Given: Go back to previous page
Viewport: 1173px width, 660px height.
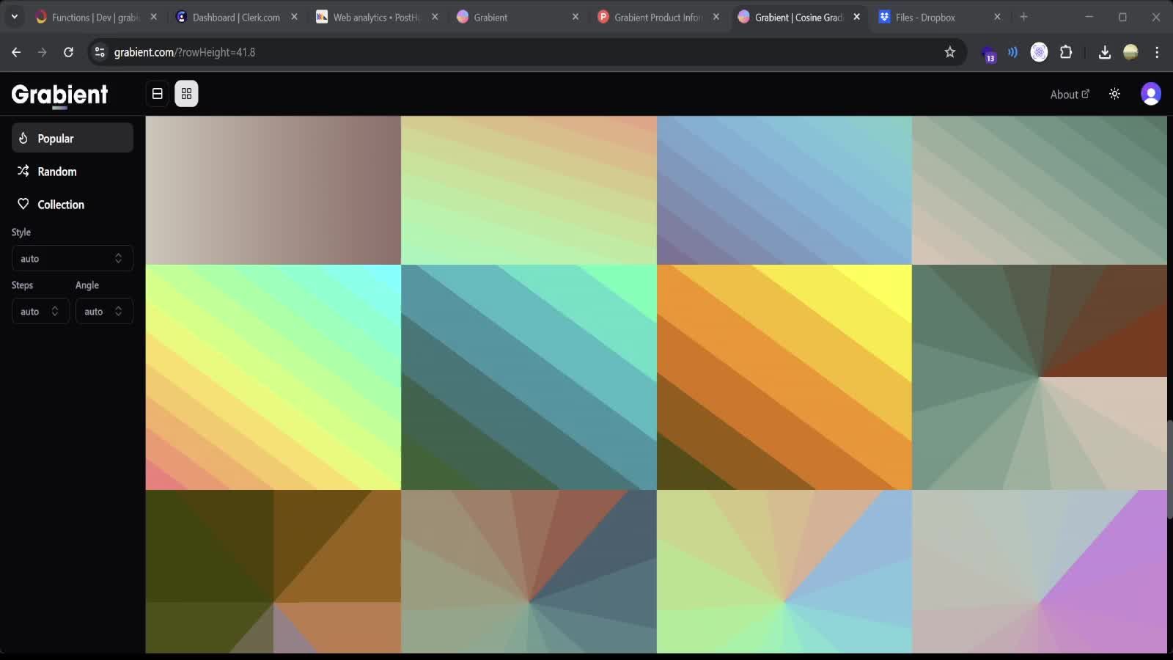Looking at the screenshot, I should 16,52.
